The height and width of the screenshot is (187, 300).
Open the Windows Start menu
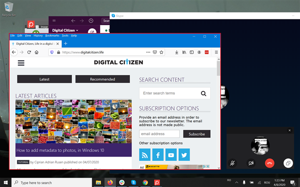pos(6,182)
